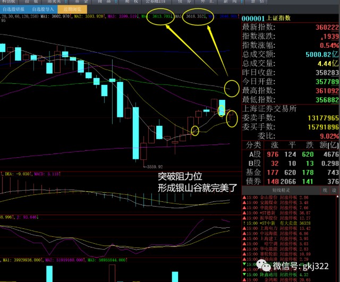
Task: Expand the 港美英 tab dropdown arrow
Action: click(66, 2)
